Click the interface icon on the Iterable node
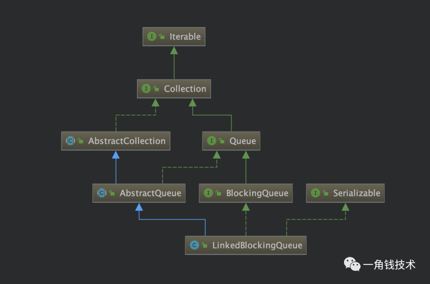 (x=152, y=37)
